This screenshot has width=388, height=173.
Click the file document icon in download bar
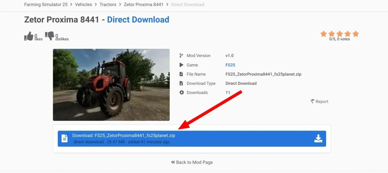[65, 139]
